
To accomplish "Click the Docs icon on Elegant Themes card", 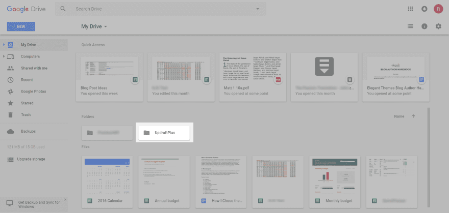I will (x=421, y=80).
